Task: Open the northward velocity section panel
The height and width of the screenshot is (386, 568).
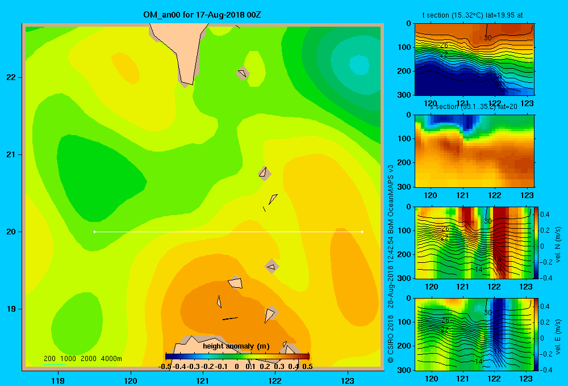Action: (474, 242)
